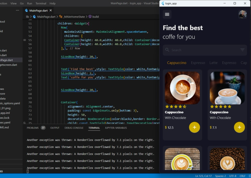Click build in the breadcrumb
Screen dimensions: 251x178
[x=95, y=17]
